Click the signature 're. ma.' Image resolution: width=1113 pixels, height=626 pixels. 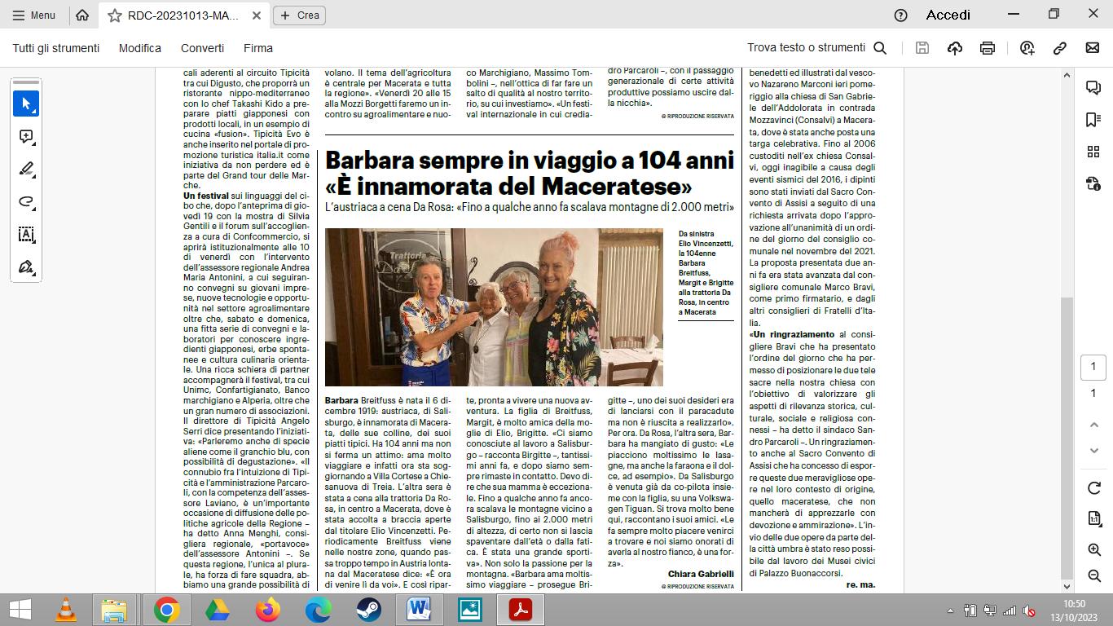coord(860,584)
